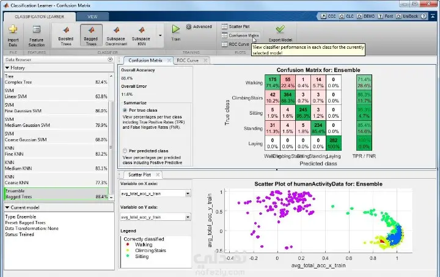
Task: Open the Confusion Matrix plot
Action: click(x=240, y=35)
